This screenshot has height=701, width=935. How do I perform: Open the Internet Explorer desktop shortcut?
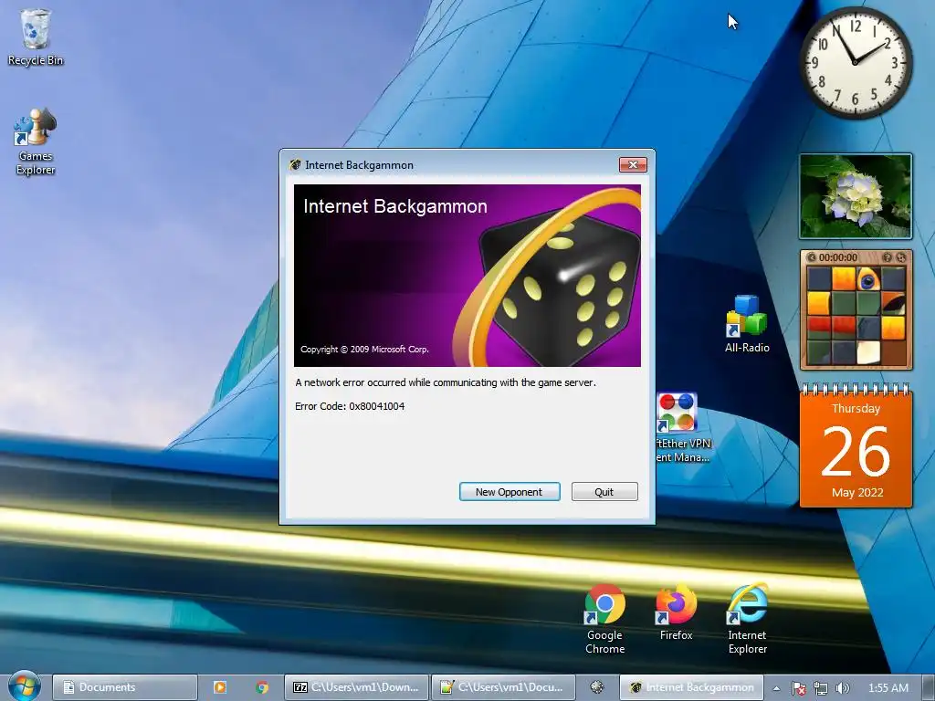[x=747, y=619]
